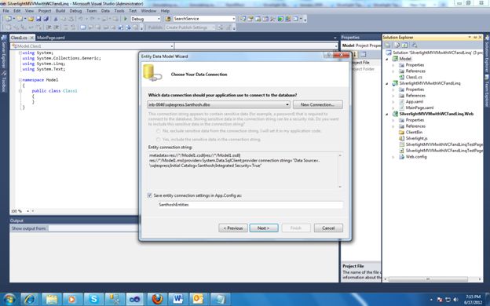Open the data connection dropdown in wizard

[x=287, y=104]
